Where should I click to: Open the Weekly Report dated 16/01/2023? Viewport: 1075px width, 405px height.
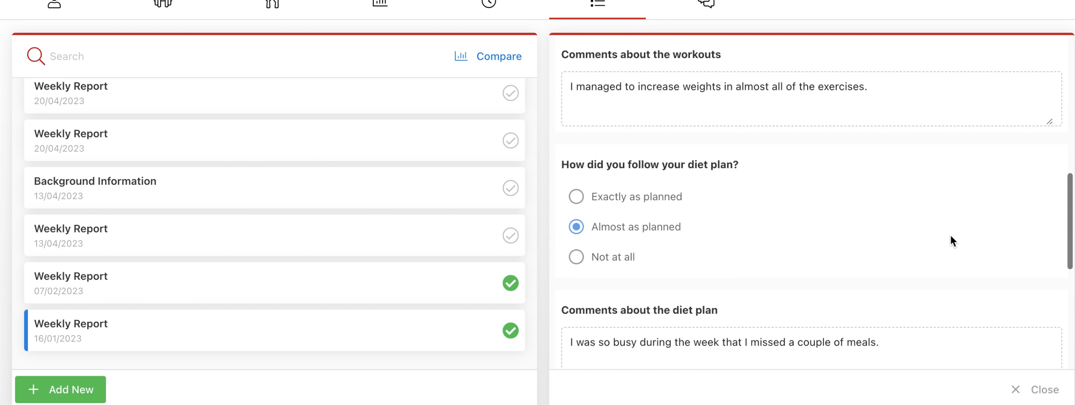pyautogui.click(x=274, y=330)
